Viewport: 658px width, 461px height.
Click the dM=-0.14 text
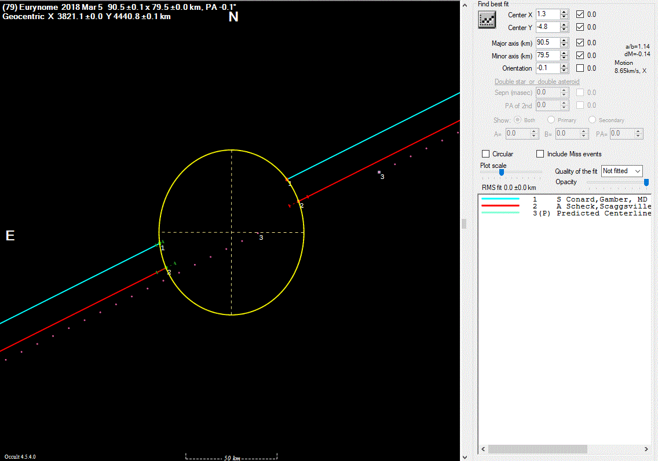(x=637, y=54)
